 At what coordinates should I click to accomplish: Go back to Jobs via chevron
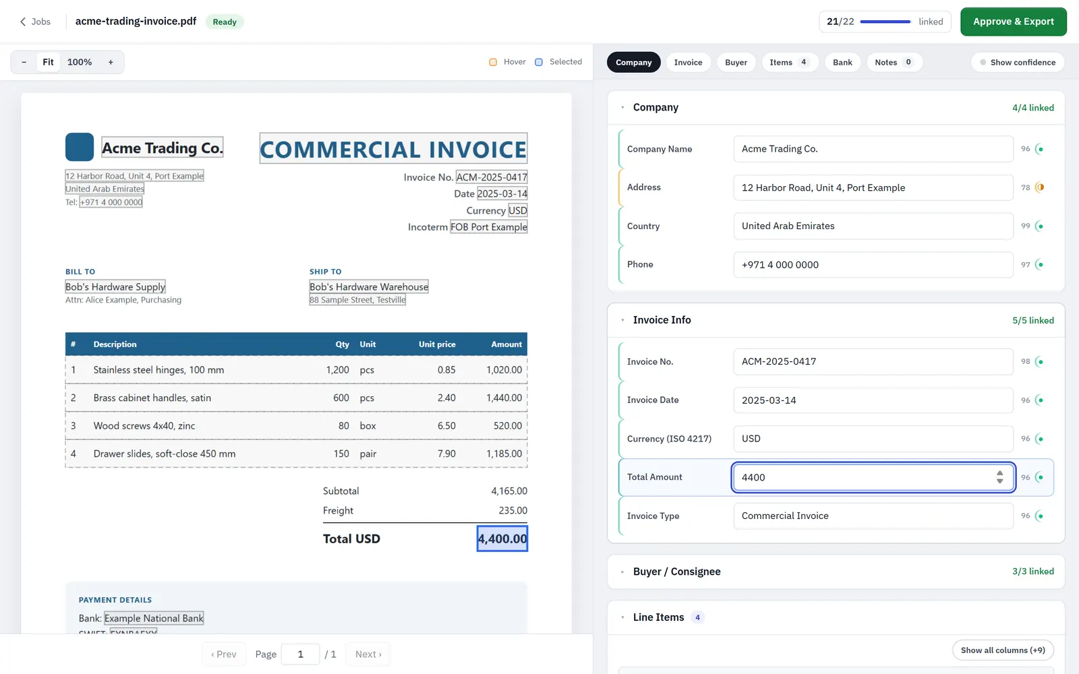pos(23,22)
